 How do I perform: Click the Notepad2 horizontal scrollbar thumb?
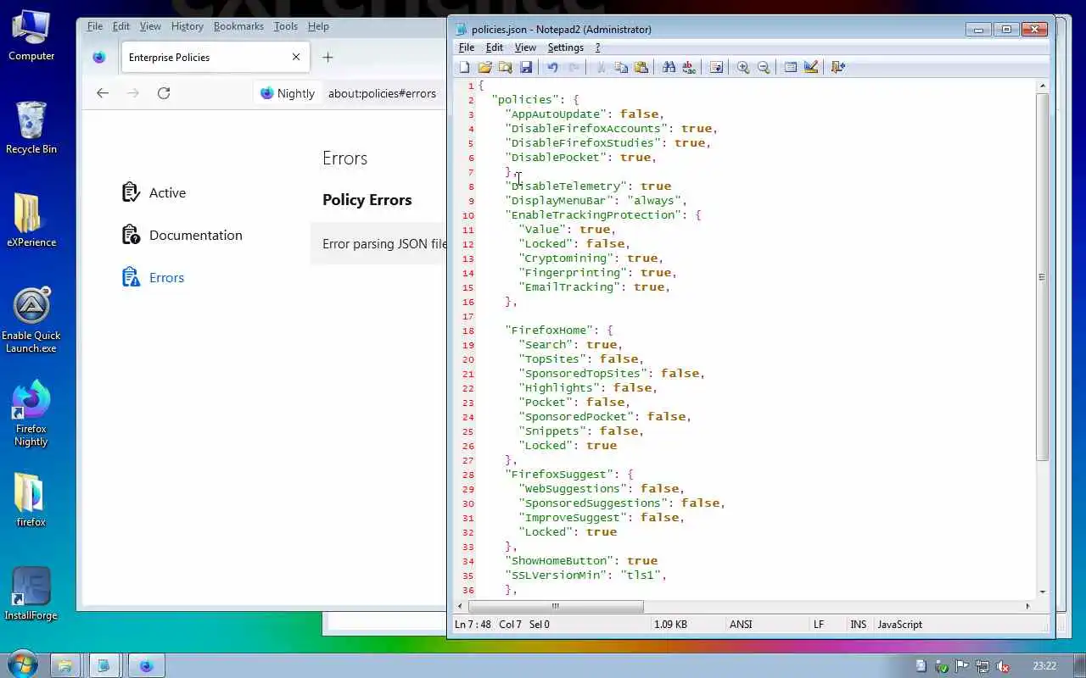pyautogui.click(x=556, y=606)
